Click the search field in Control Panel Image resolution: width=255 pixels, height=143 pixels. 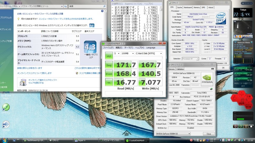(87, 6)
